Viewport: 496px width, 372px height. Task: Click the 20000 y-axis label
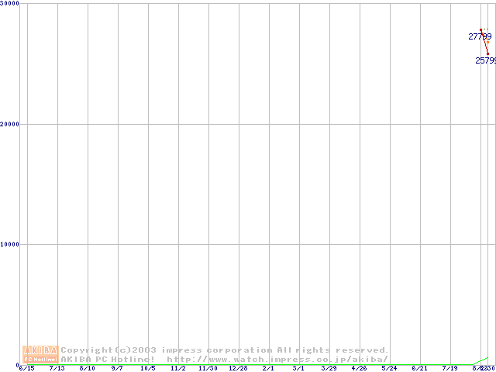[x=10, y=124]
